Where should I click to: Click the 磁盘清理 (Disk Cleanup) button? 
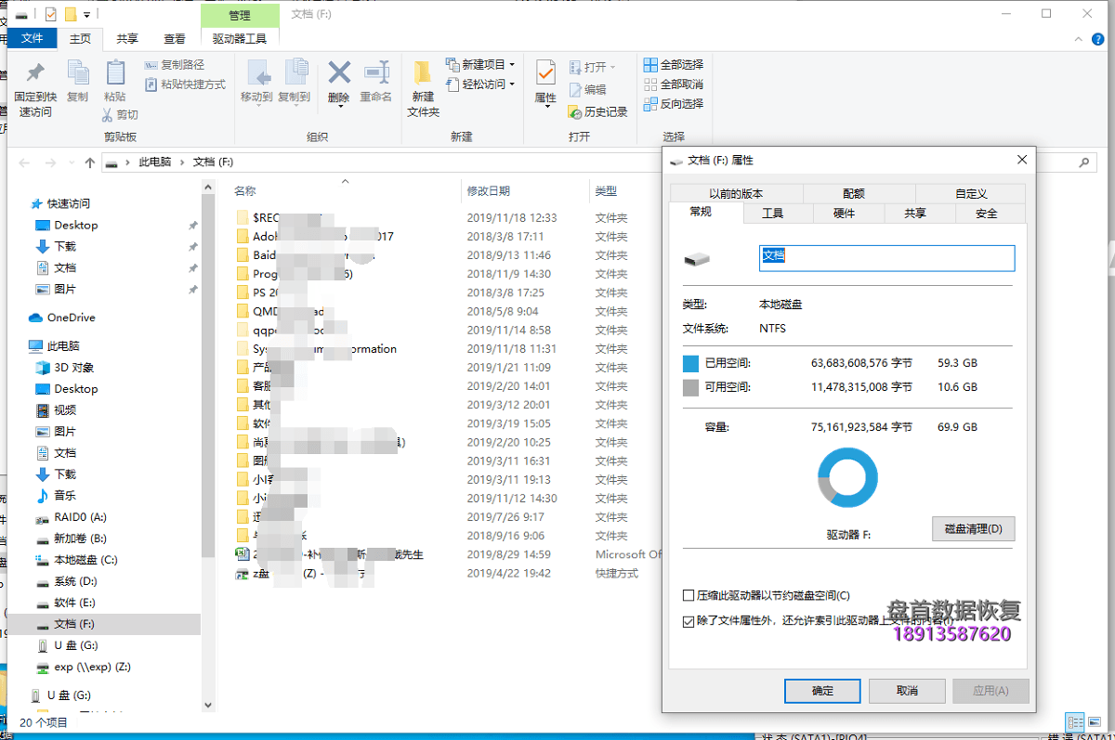(x=973, y=528)
